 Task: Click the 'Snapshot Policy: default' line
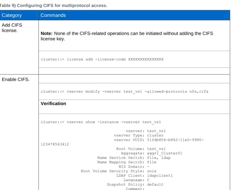[135, 184]
